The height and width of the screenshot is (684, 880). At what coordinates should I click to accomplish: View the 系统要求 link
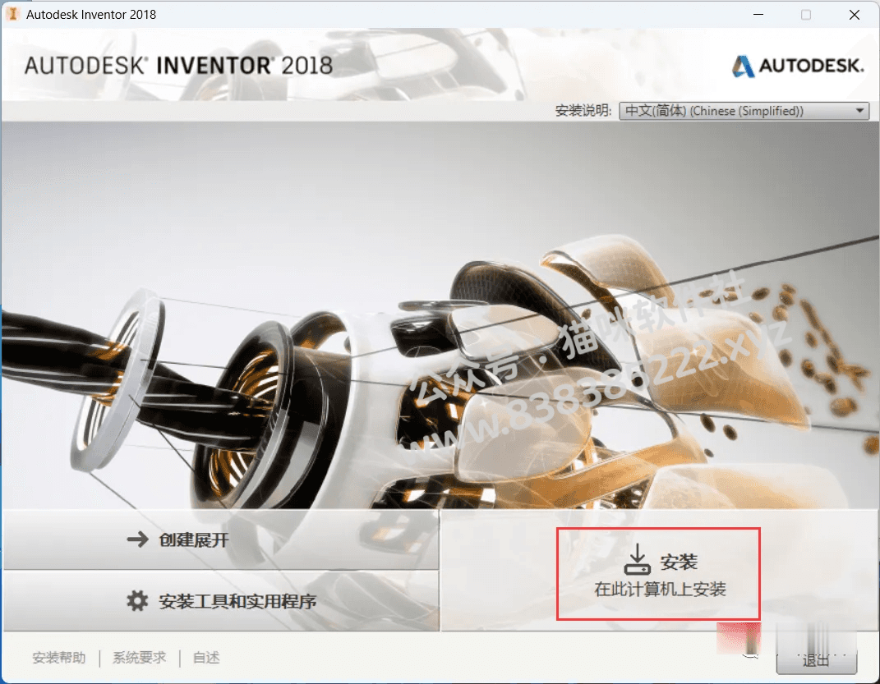pyautogui.click(x=139, y=657)
